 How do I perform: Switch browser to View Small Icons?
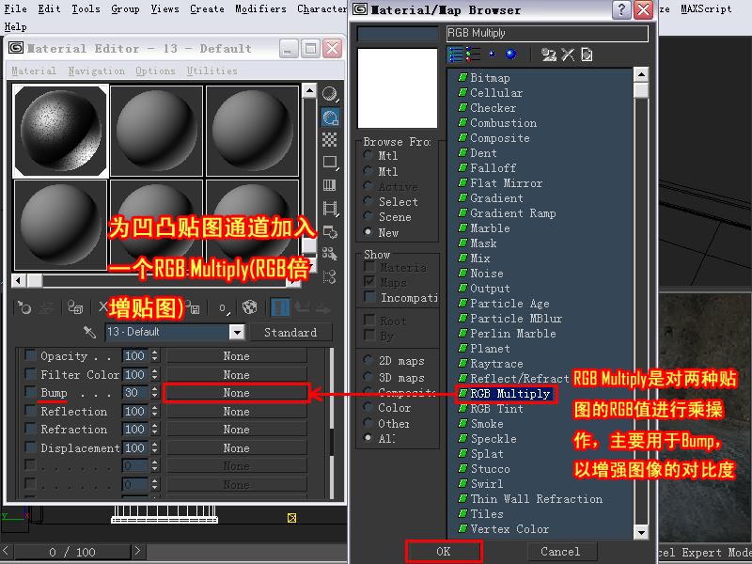492,55
